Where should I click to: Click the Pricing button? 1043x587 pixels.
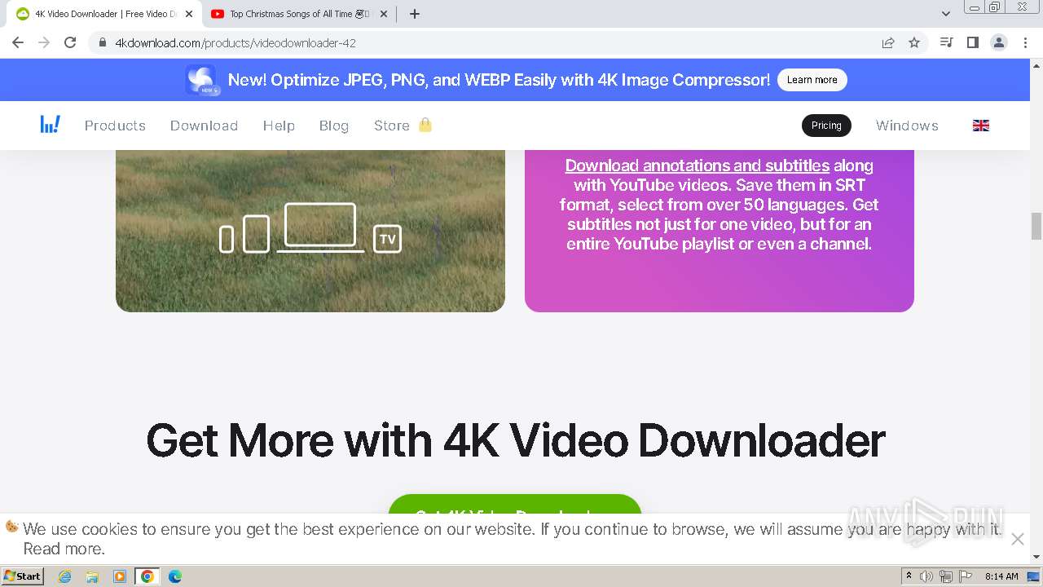pyautogui.click(x=826, y=126)
